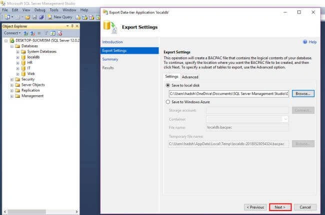Click the HR database icon in tree

(23, 63)
